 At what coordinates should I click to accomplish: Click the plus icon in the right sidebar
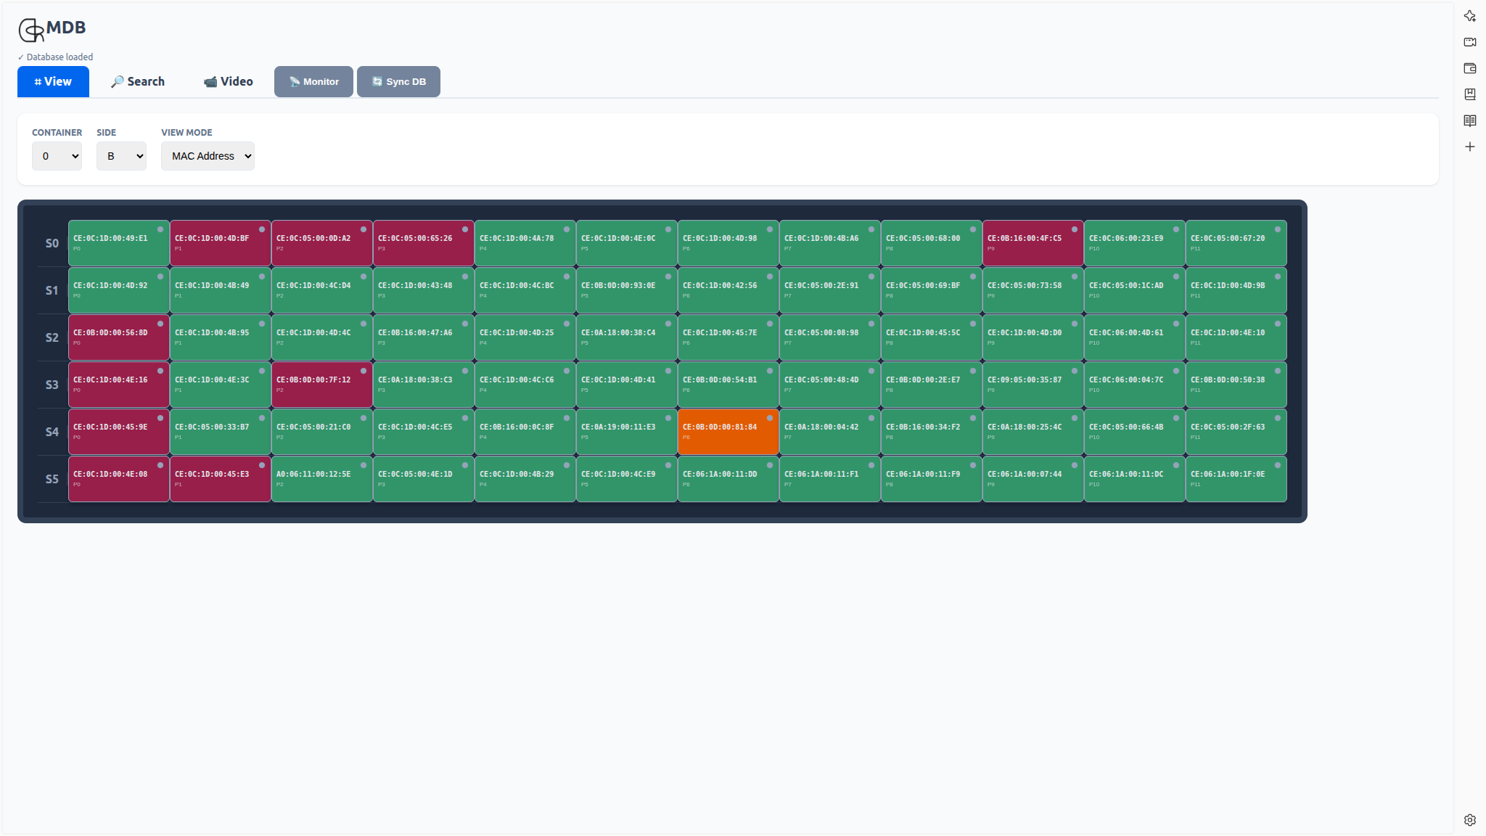point(1471,146)
